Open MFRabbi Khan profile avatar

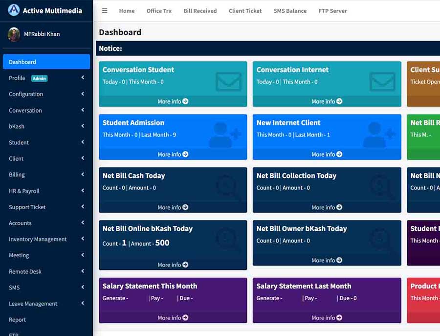point(14,34)
